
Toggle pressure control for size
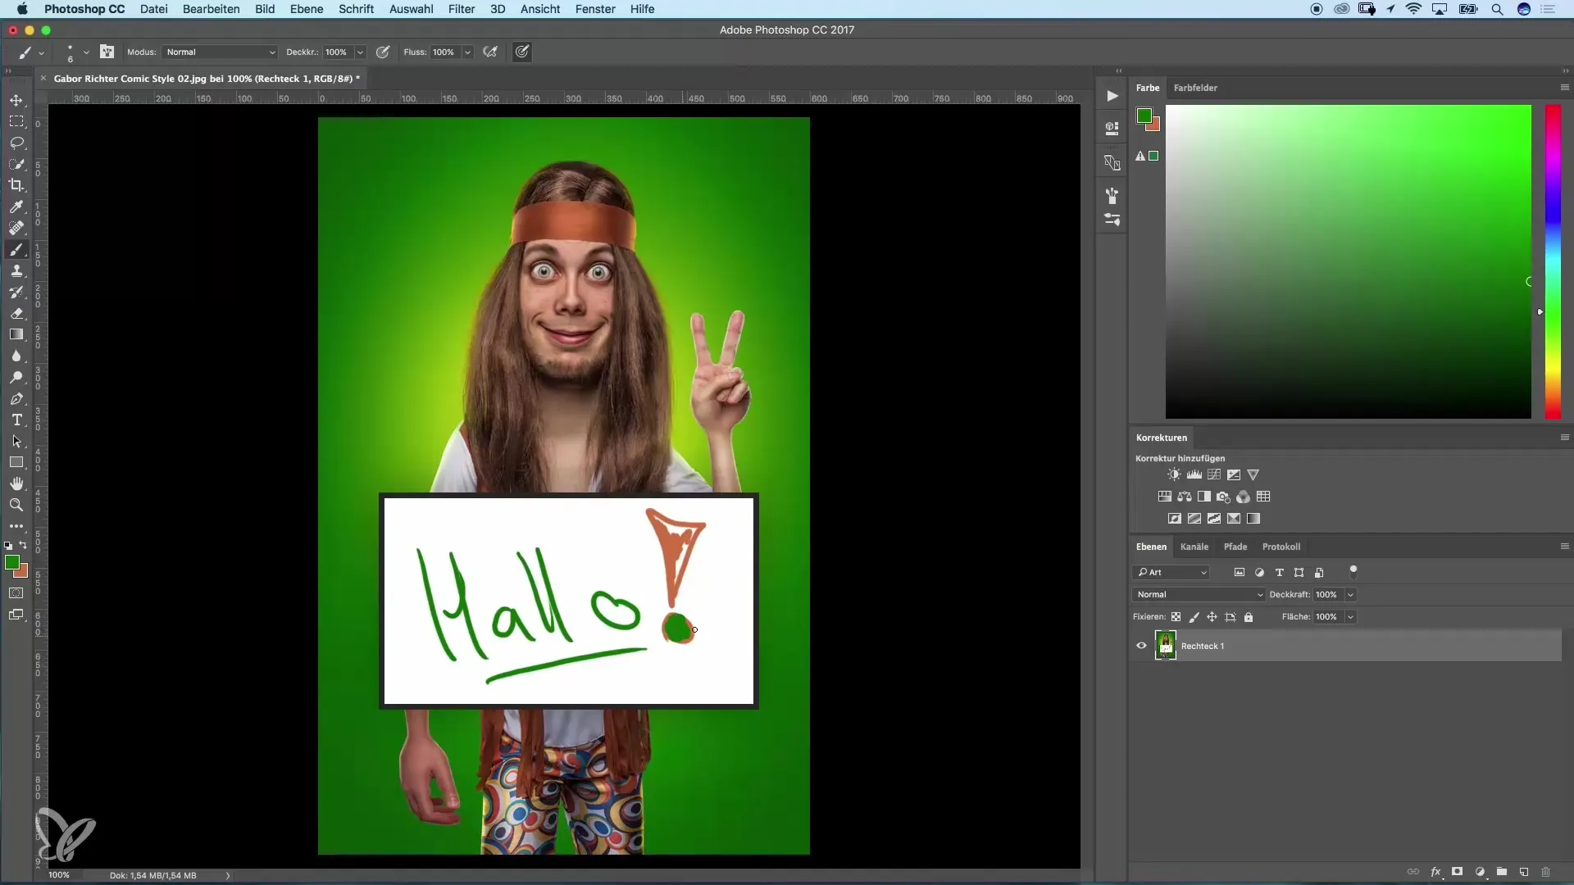click(x=522, y=52)
